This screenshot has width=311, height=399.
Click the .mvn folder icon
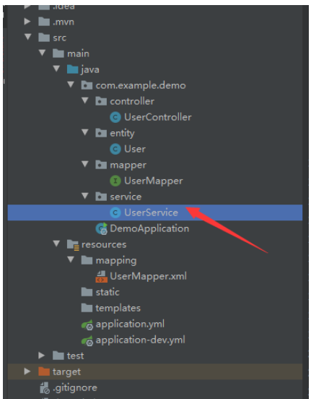click(44, 22)
